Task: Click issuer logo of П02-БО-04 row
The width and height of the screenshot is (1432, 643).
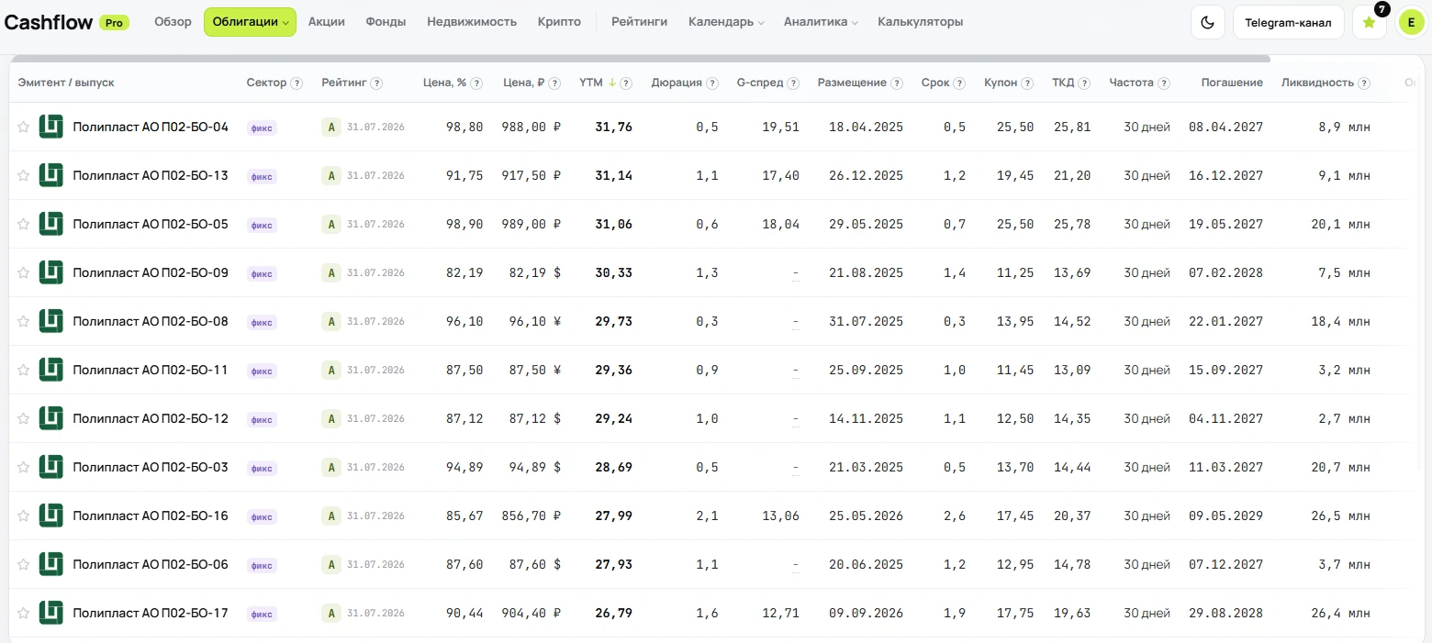Action: [51, 127]
